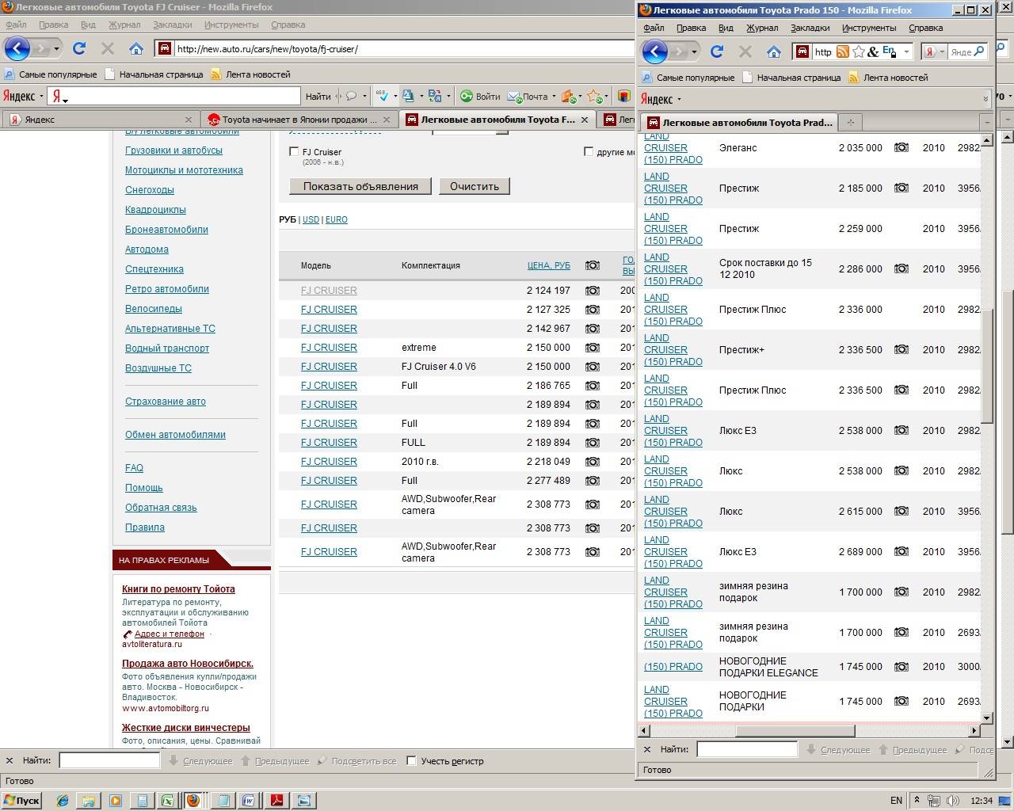This screenshot has height=811, width=1014.
Task: Switch to 'Toyota начинает в Японии продажи' tab
Action: pos(299,120)
